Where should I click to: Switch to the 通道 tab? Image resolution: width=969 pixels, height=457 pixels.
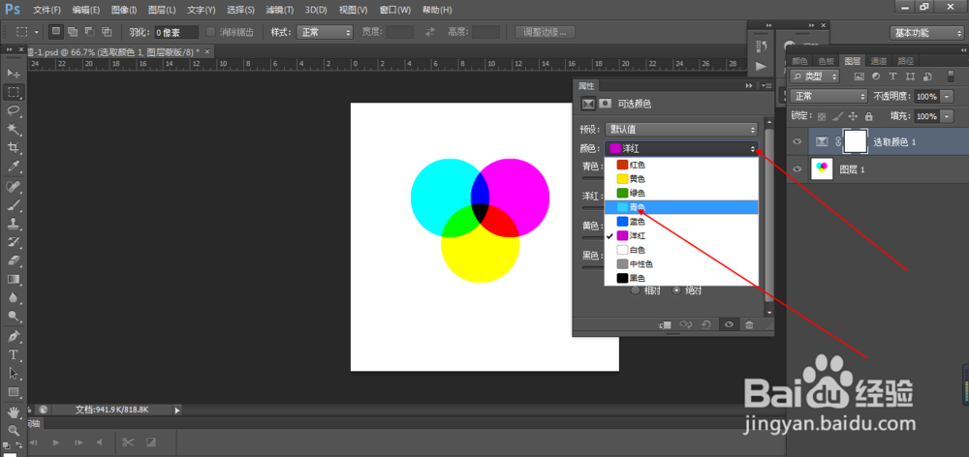point(879,61)
